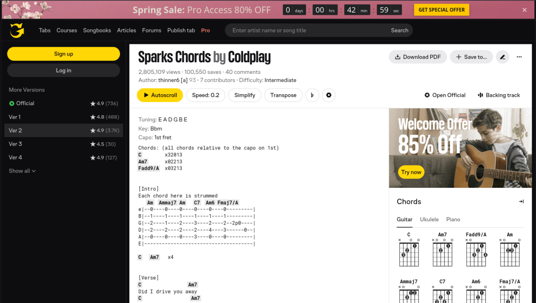The image size is (536, 303).
Task: Open the Transpose control
Action: coord(283,95)
